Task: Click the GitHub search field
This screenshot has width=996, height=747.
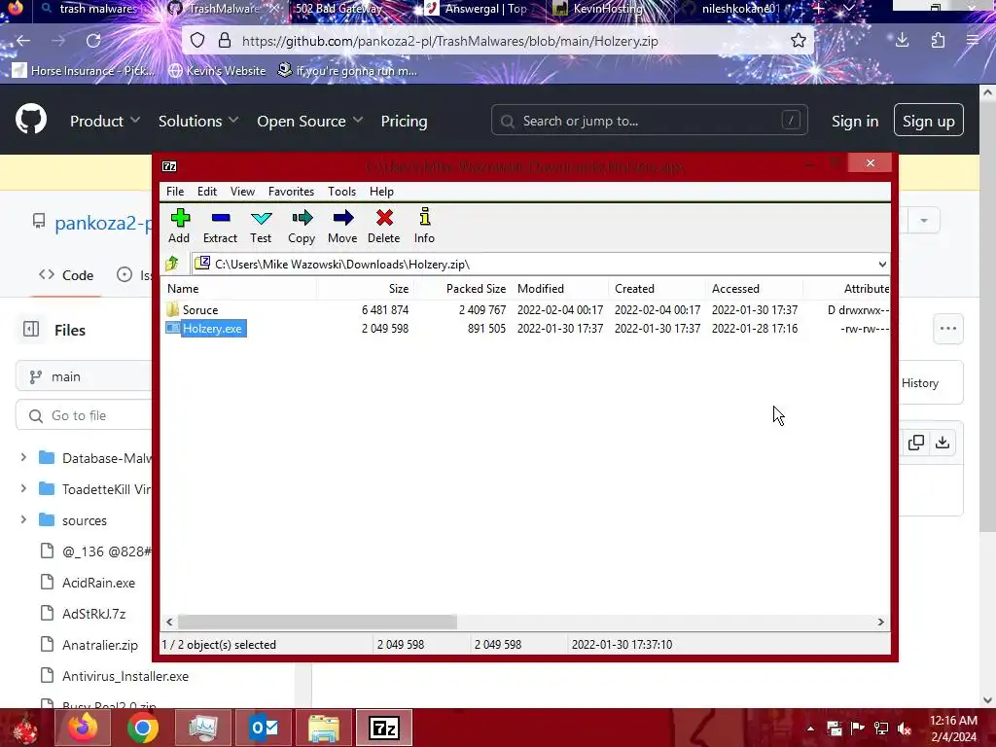Action: point(649,120)
